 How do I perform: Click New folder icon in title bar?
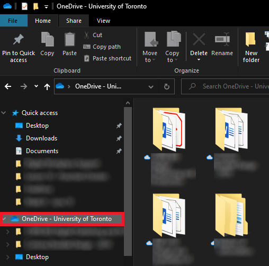point(36,6)
